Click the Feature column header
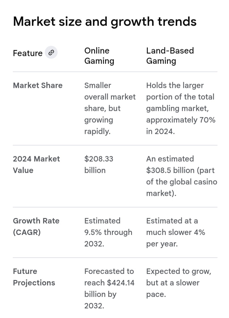The height and width of the screenshot is (318, 229). pyautogui.click(x=28, y=53)
